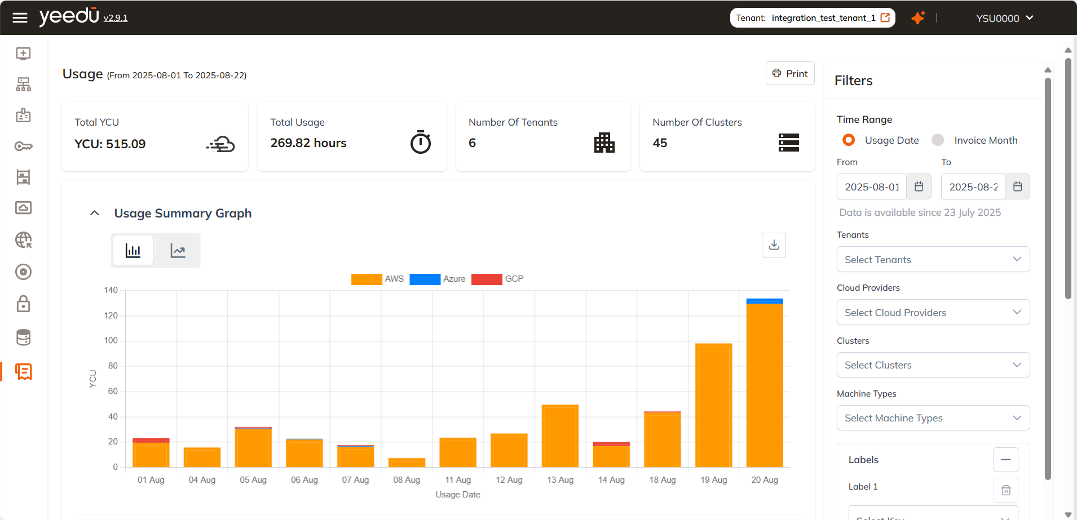Switch to line chart view
This screenshot has width=1077, height=520.
point(178,251)
